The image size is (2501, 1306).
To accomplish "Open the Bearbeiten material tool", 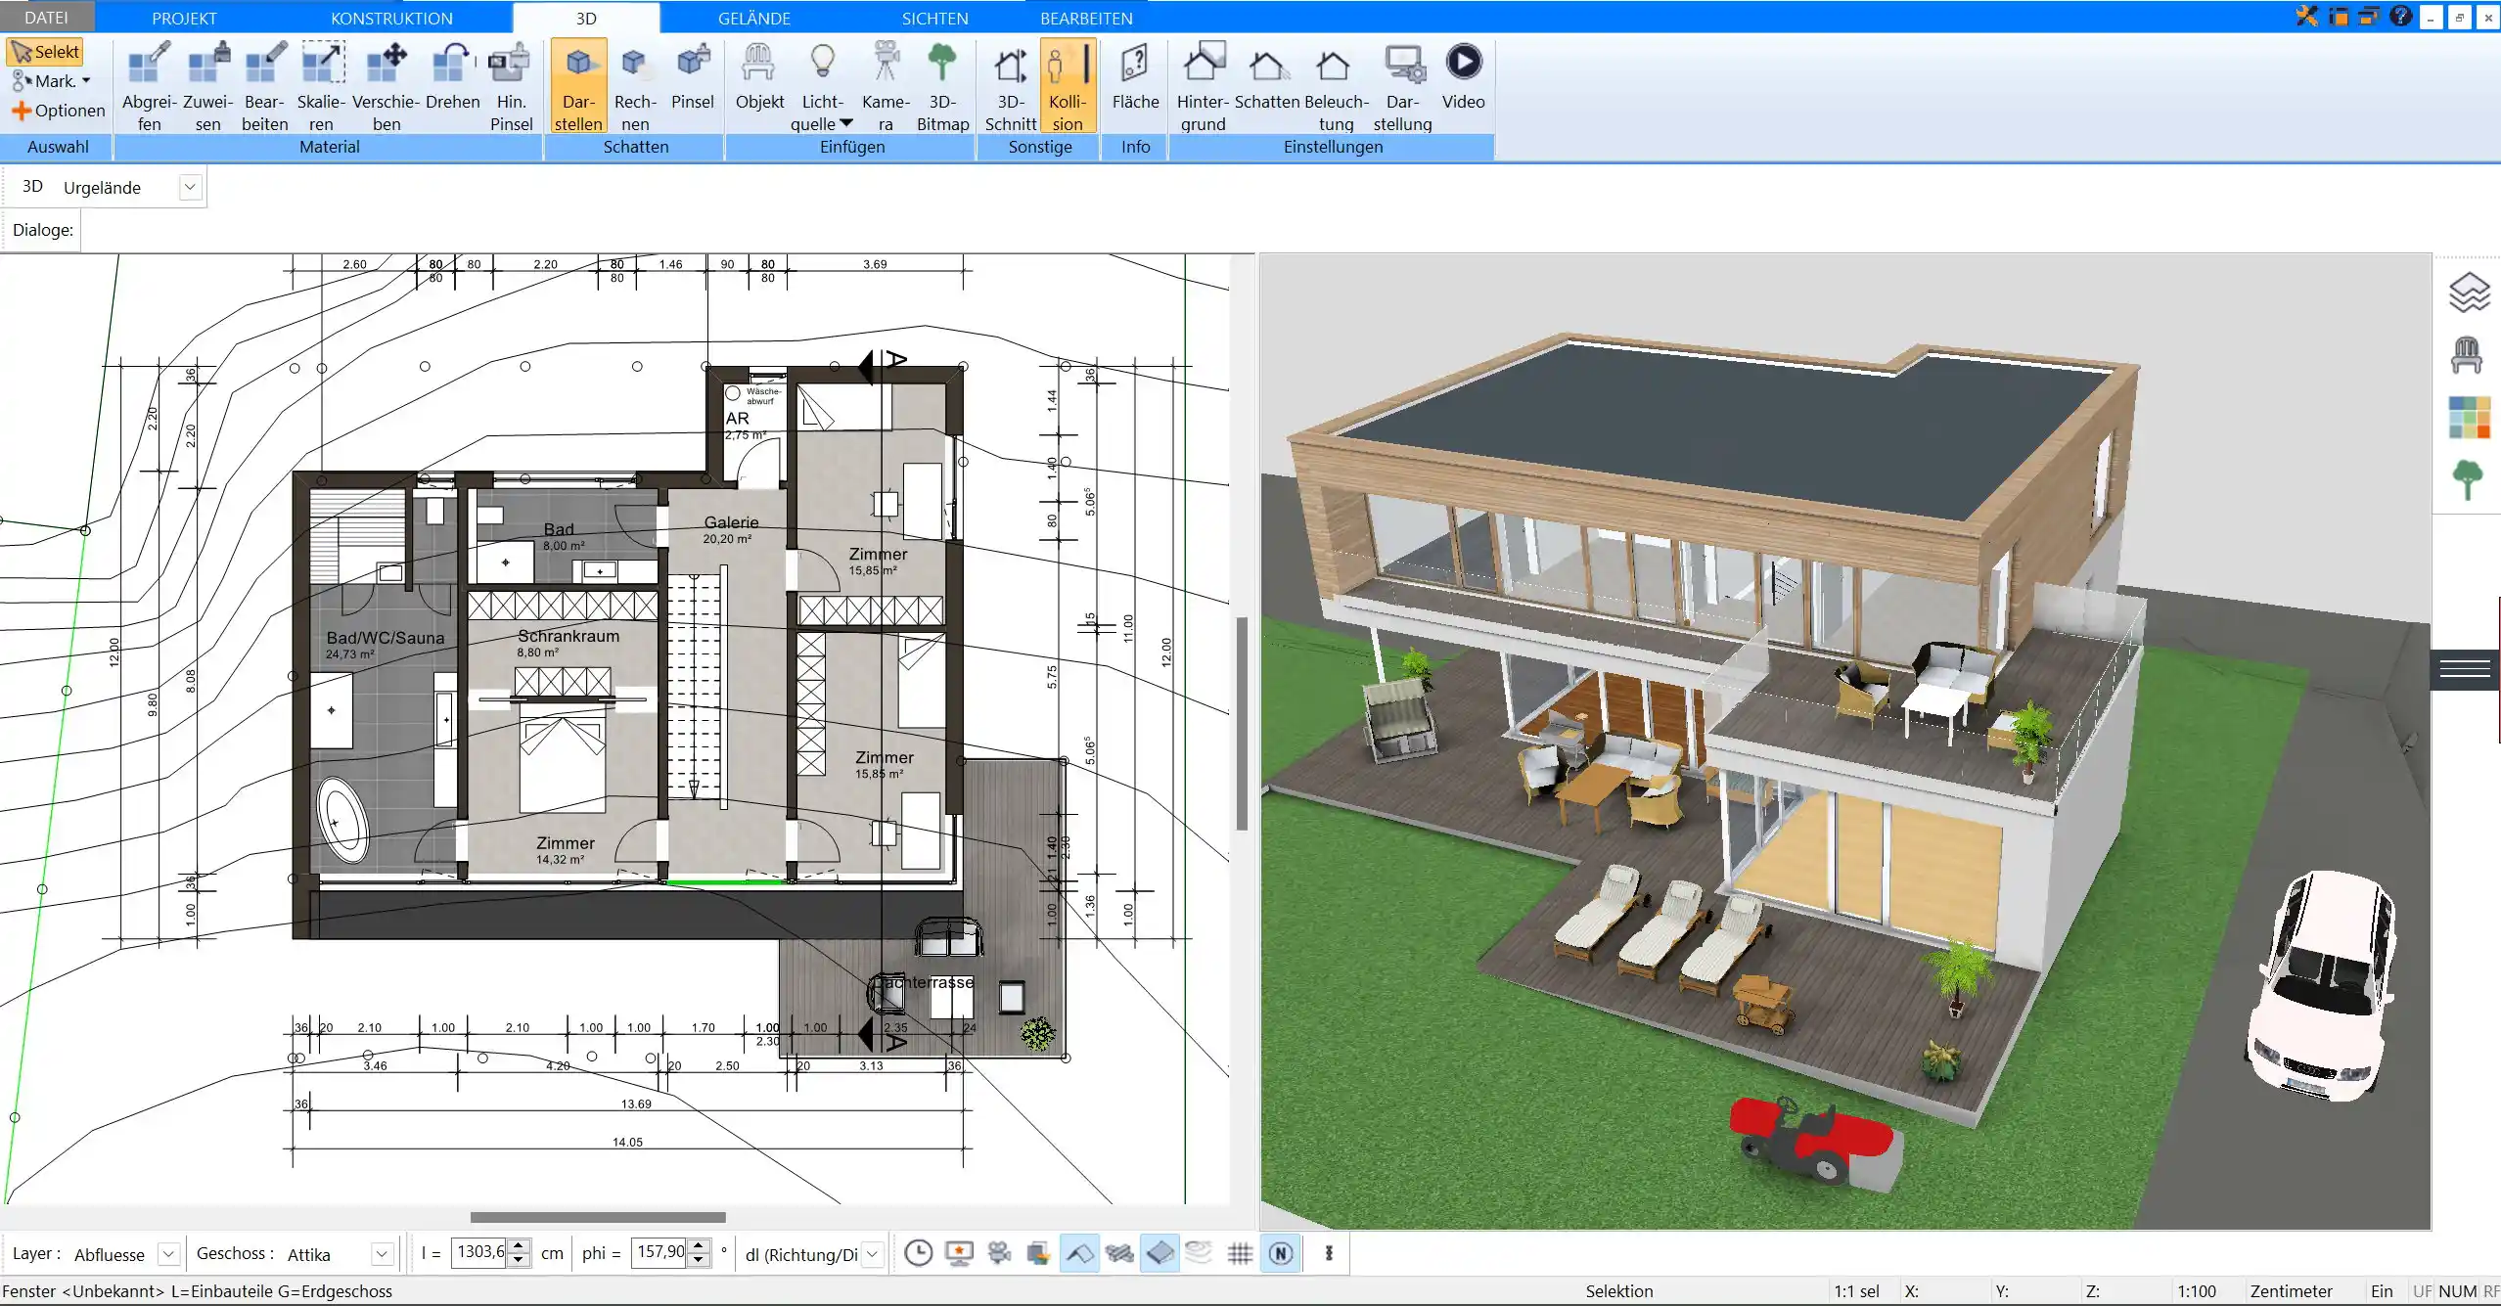I will pyautogui.click(x=264, y=86).
